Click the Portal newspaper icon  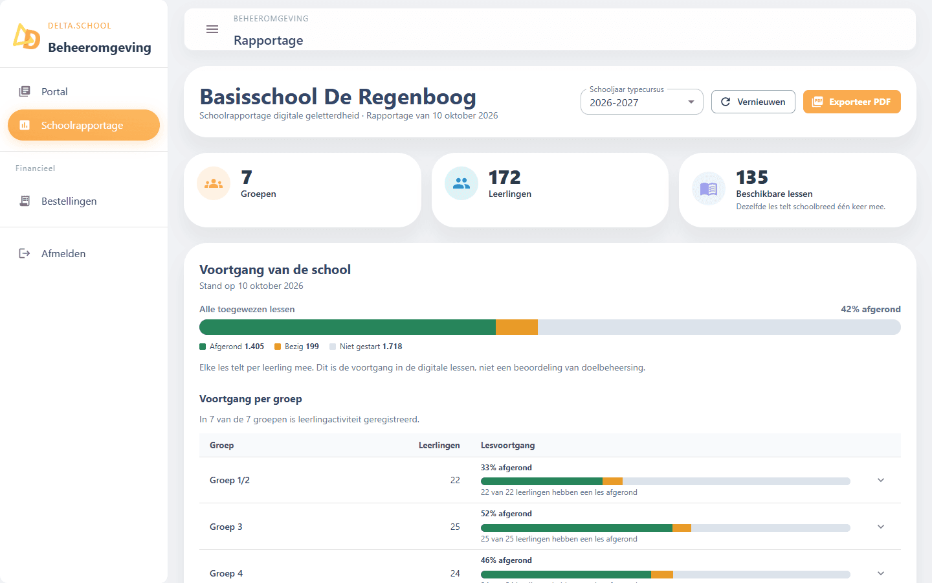25,91
